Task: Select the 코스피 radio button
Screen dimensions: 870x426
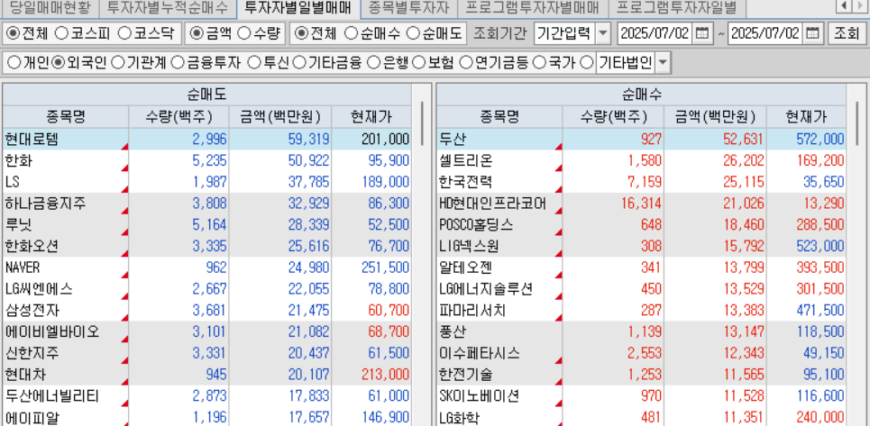Action: point(62,33)
